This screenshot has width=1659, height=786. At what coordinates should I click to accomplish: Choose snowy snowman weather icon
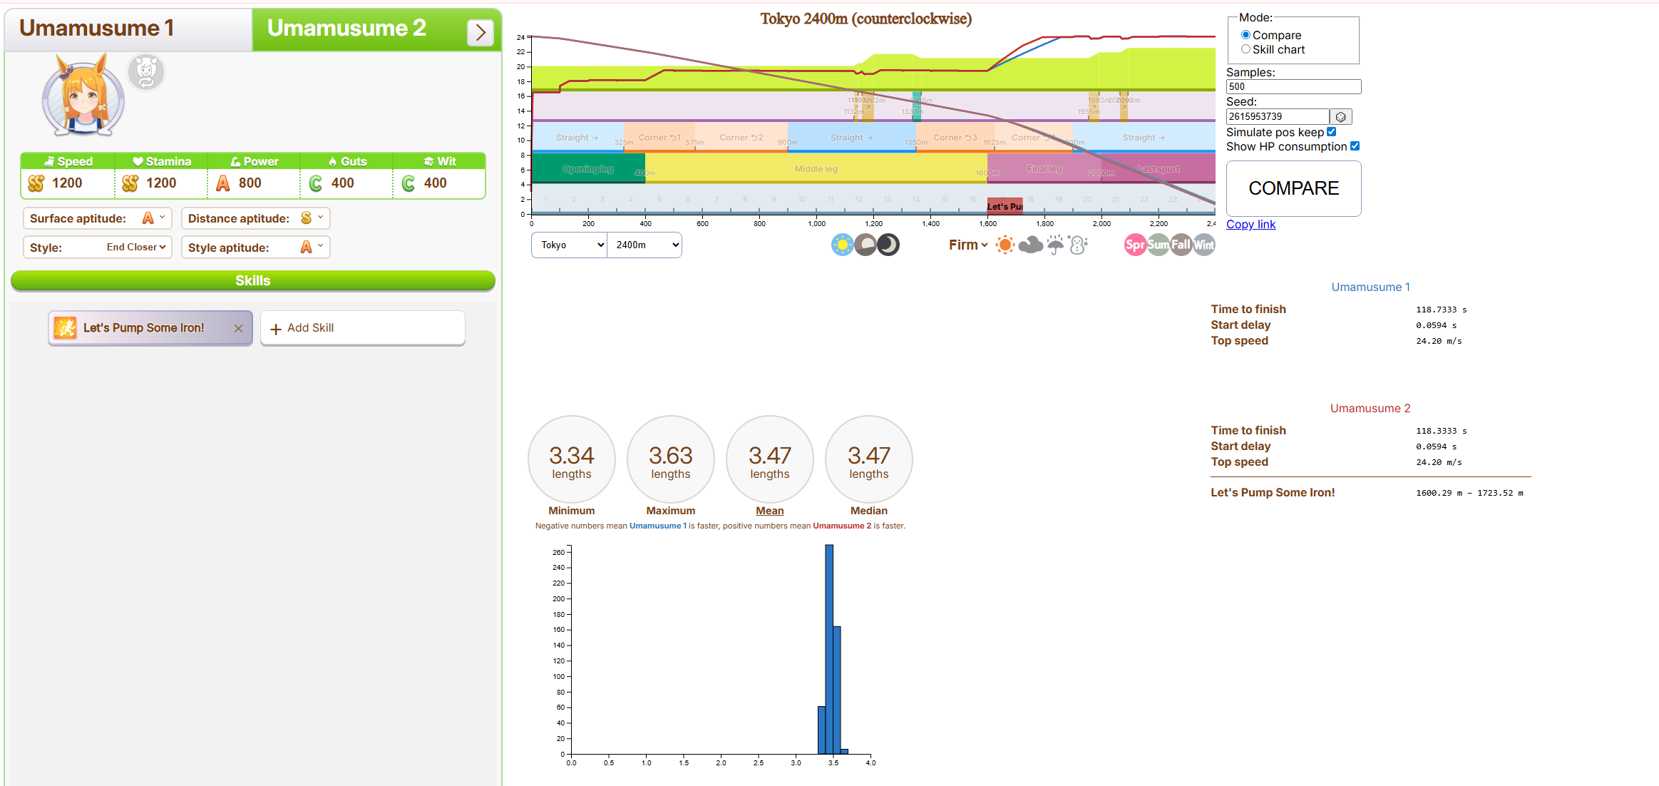[1079, 245]
